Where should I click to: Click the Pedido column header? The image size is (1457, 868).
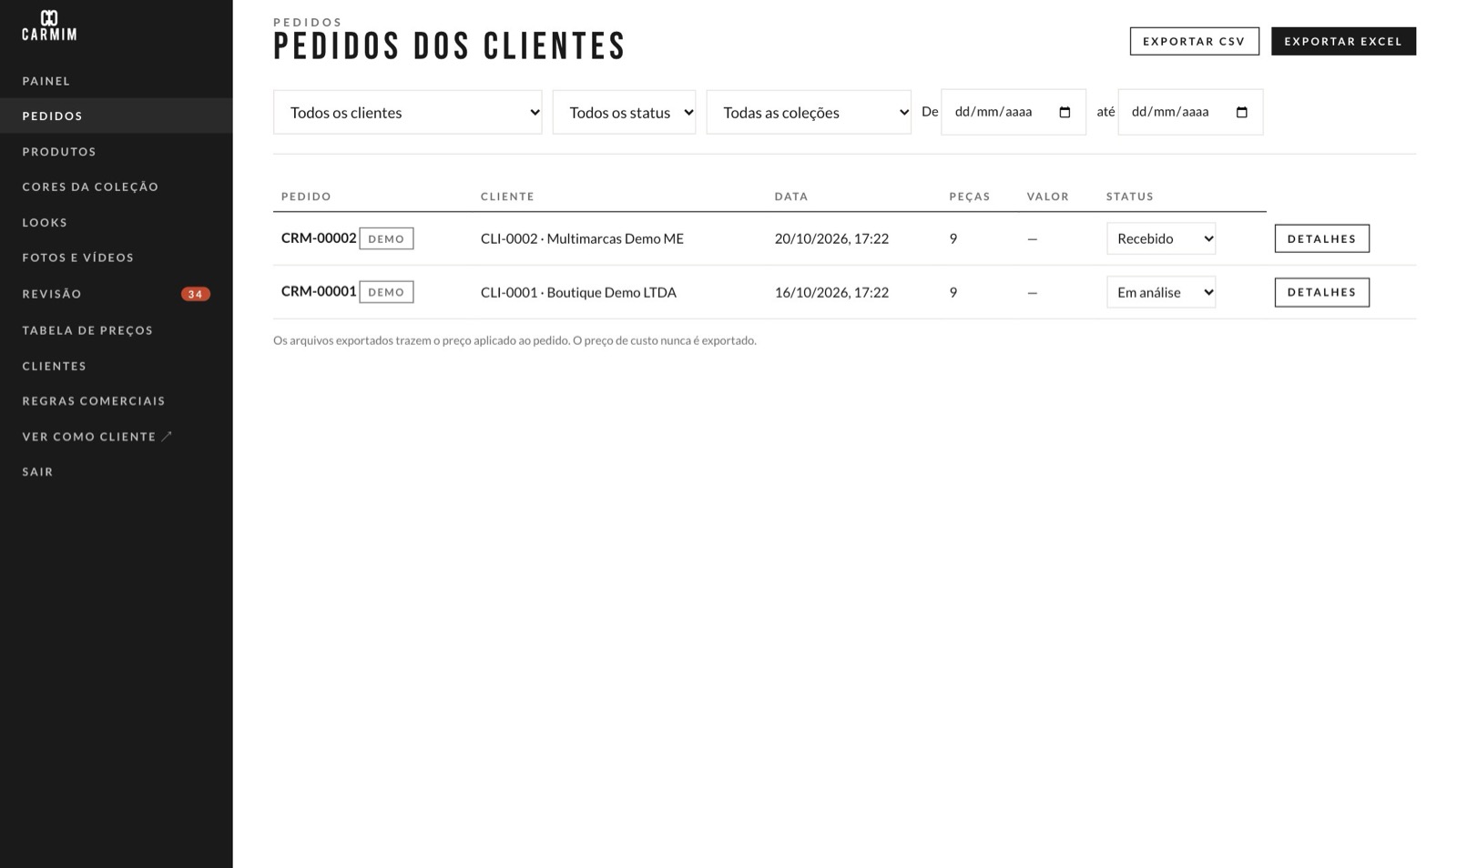click(x=306, y=197)
